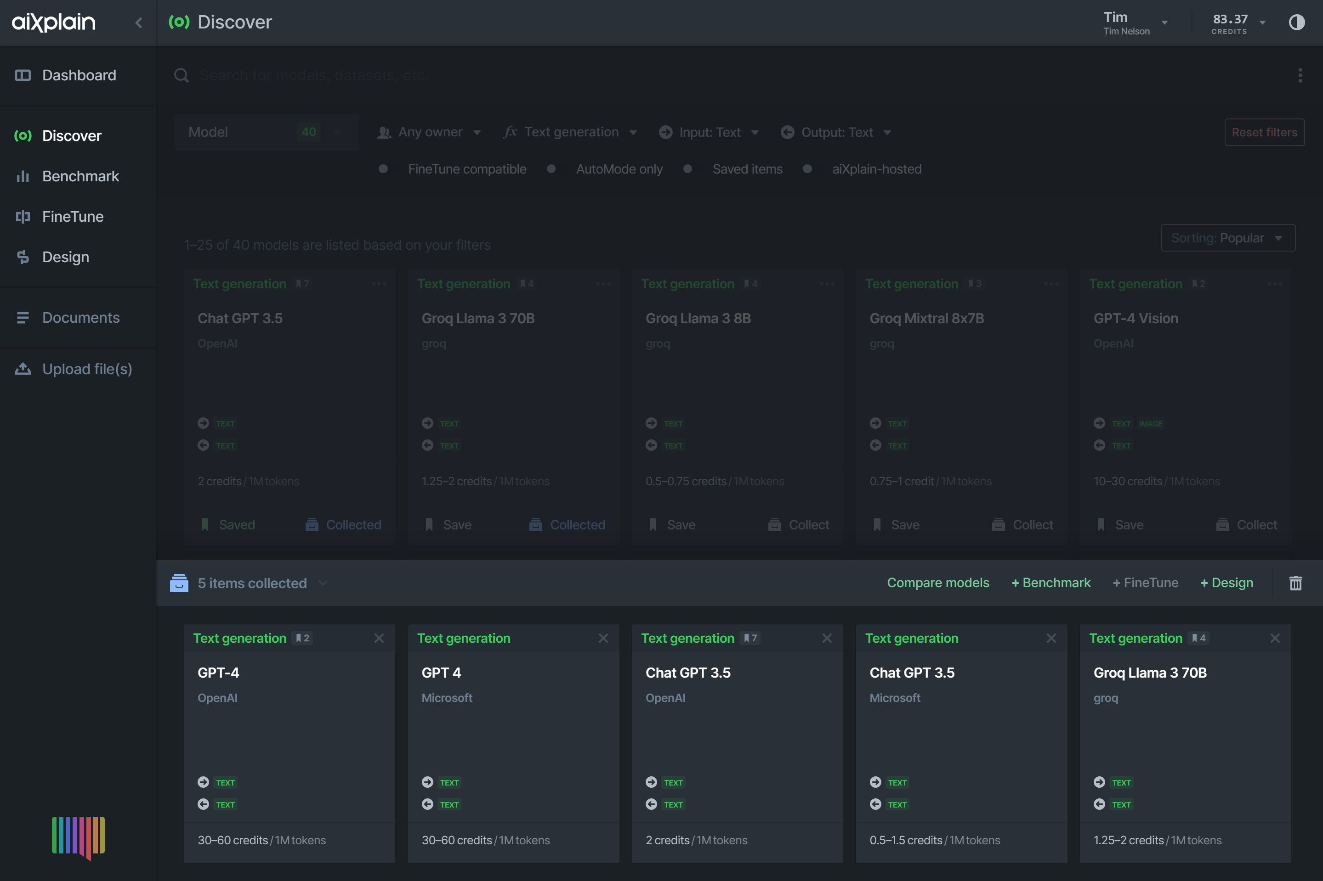Click Reset filters
Image resolution: width=1323 pixels, height=881 pixels.
[x=1264, y=132]
